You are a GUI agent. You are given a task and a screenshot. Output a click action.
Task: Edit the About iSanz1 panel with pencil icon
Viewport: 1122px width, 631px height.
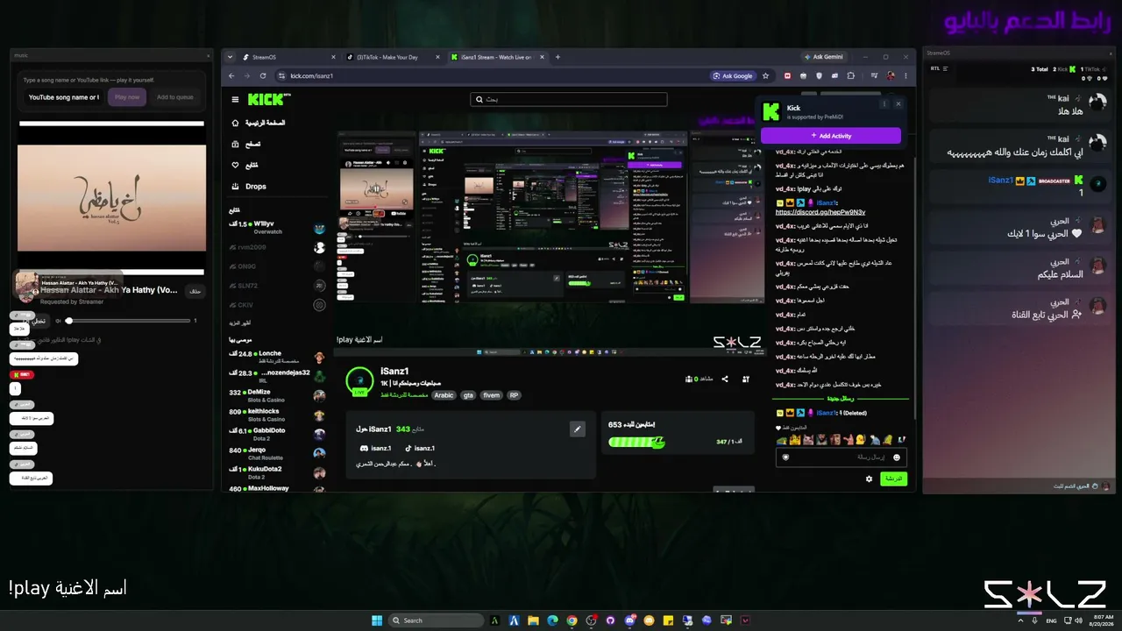[577, 429]
